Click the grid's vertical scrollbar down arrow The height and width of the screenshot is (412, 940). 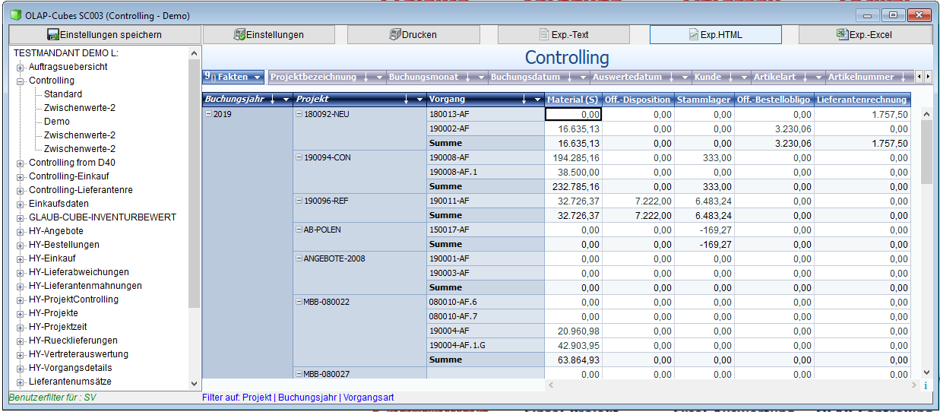click(926, 372)
